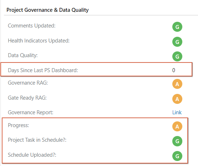Click the Health Indicators Updated green indicator
The image size is (198, 166).
coord(177,42)
